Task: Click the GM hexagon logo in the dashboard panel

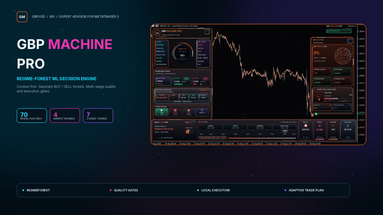Action: (157, 33)
